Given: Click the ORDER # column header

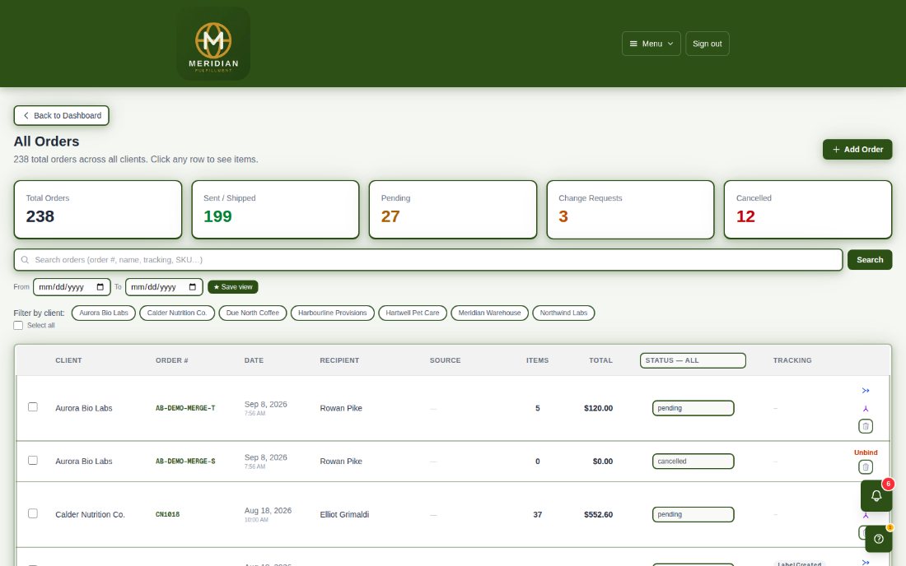Looking at the screenshot, I should 171,360.
